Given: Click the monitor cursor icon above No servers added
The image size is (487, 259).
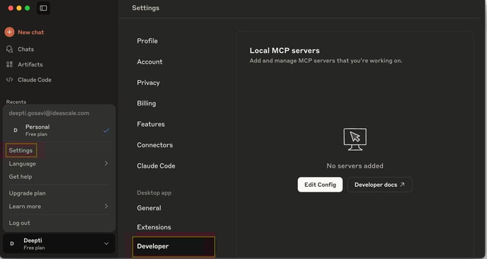Looking at the screenshot, I should tap(355, 139).
